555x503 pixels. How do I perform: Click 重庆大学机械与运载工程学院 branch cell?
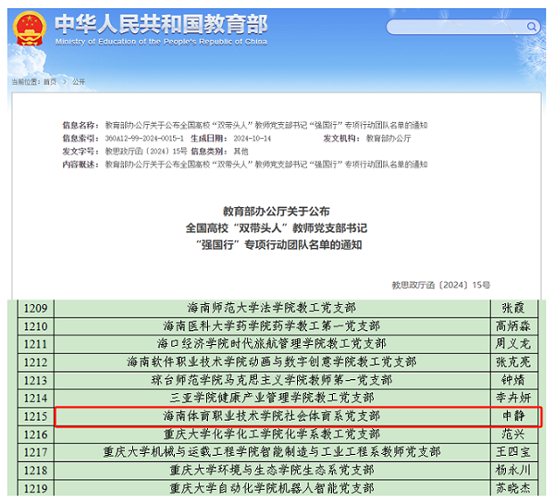[x=271, y=452]
